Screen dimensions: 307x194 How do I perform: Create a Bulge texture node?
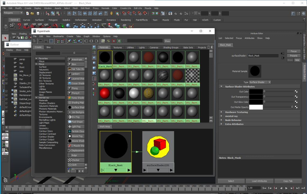[x=76, y=155]
